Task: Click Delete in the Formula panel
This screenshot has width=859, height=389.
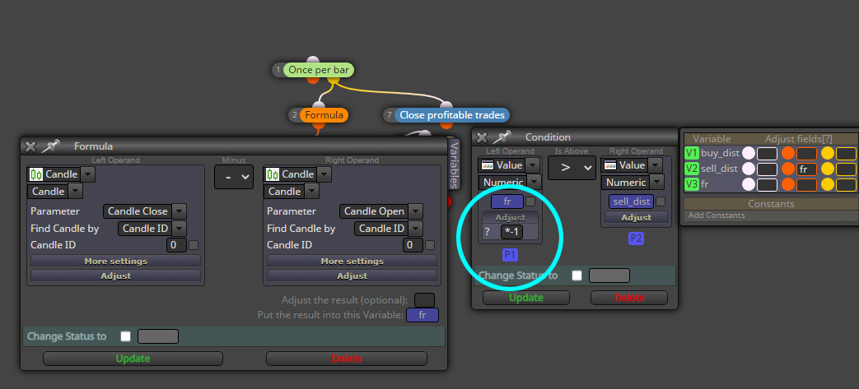Action: pyautogui.click(x=346, y=359)
